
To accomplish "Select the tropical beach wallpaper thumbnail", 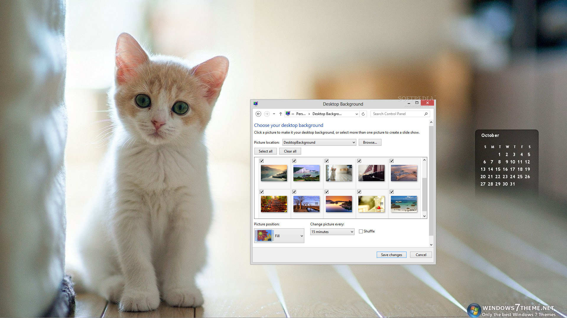I will click(x=404, y=204).
